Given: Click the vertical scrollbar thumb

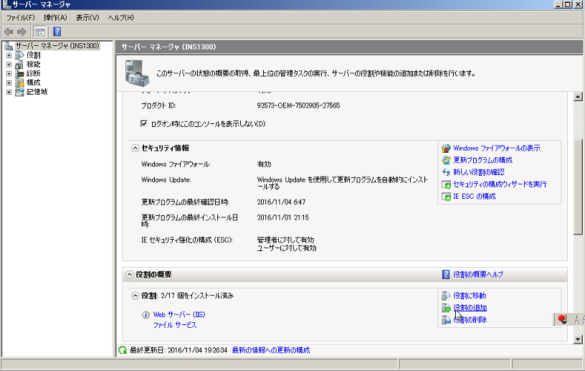Looking at the screenshot, I should point(578,187).
